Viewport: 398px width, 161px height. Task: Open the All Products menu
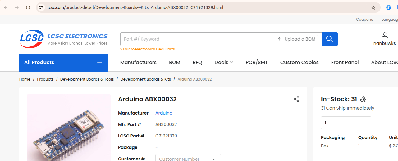coord(63,63)
